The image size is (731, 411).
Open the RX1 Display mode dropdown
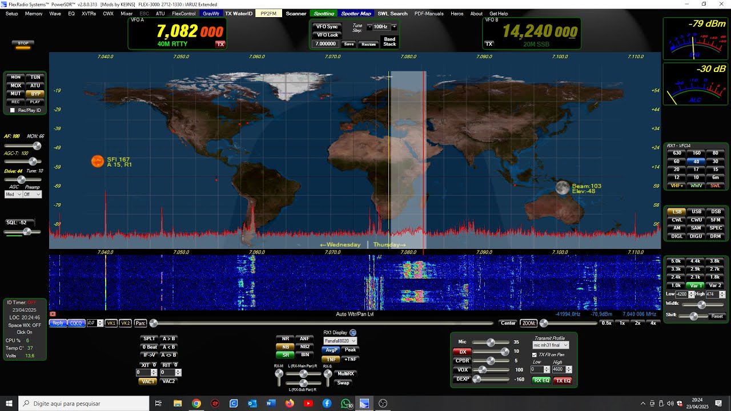[x=340, y=341]
